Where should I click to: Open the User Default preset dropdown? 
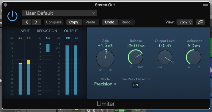click(60, 13)
